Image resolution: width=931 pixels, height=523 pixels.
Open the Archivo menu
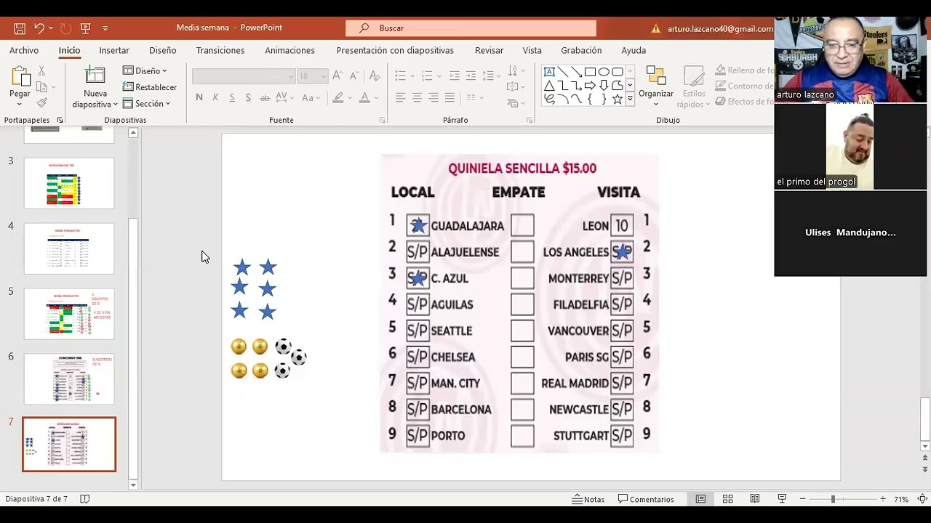tap(24, 50)
